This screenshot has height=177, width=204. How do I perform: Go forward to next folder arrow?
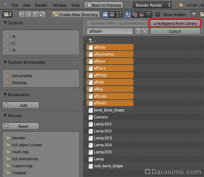click(28, 14)
